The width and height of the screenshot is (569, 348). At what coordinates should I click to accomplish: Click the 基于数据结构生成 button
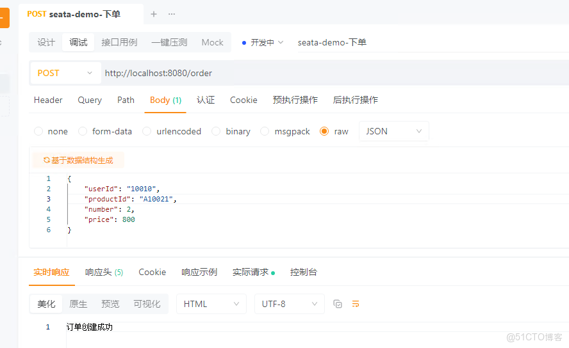[x=78, y=160]
